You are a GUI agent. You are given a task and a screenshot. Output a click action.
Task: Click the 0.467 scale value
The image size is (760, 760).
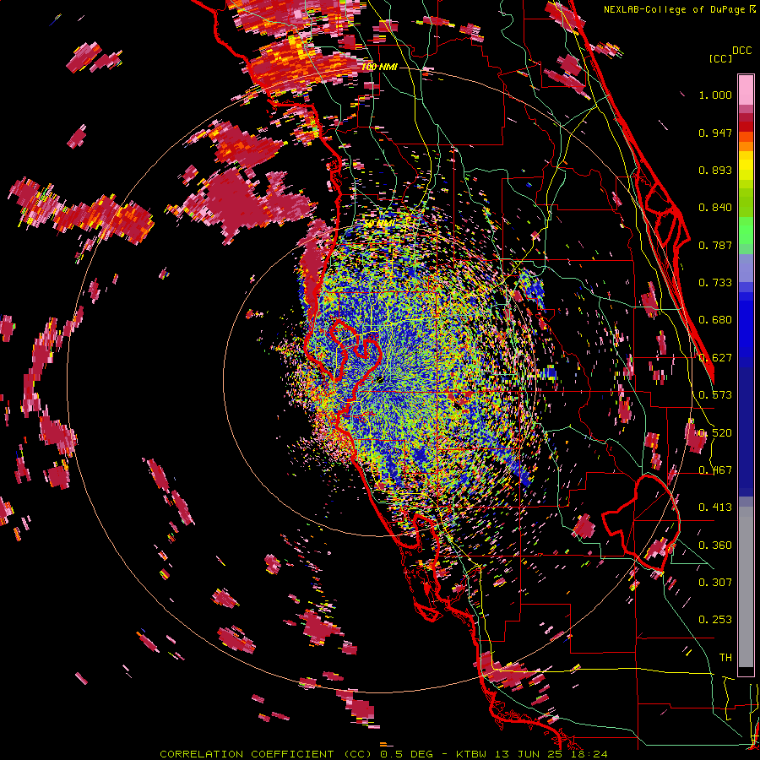tap(715, 470)
